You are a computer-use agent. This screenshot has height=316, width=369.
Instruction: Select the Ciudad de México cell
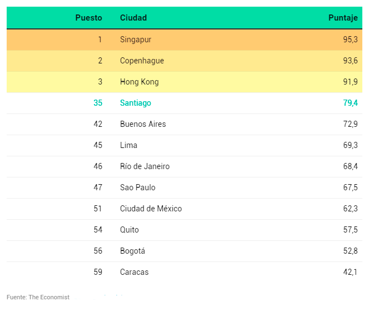tap(151, 209)
